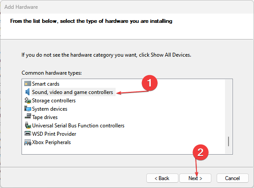Click the Universal Serial Bus Function controllers icon
Screen dimensions: 254x188
pyautogui.click(x=28, y=125)
